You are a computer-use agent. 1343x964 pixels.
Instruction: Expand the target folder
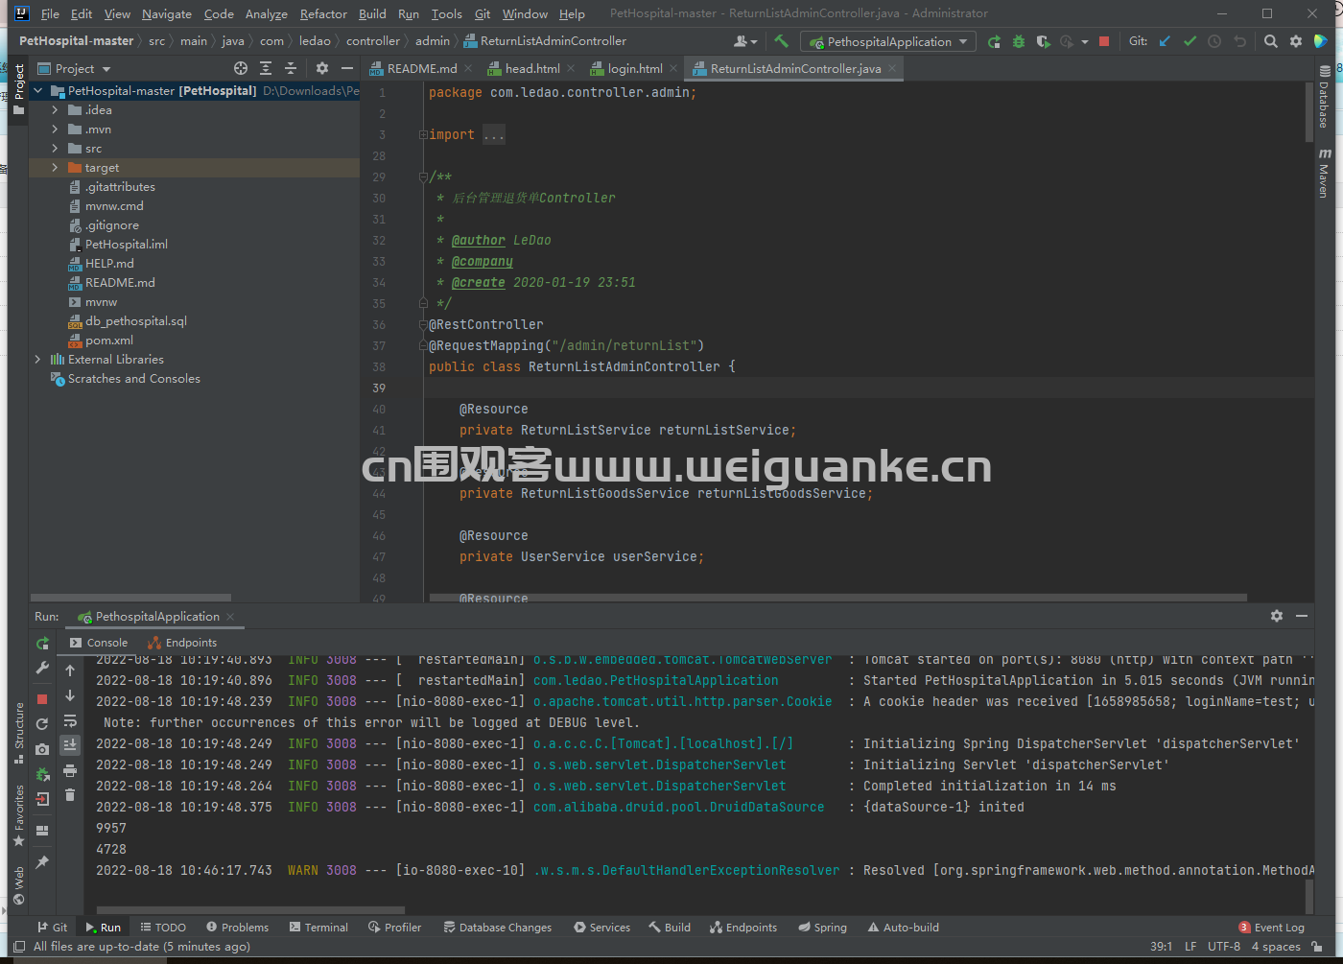point(55,168)
